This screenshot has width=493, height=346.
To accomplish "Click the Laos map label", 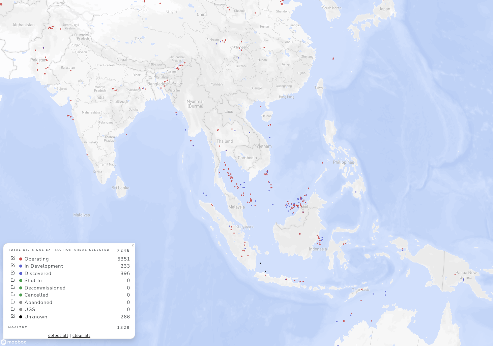I will point(229,112).
